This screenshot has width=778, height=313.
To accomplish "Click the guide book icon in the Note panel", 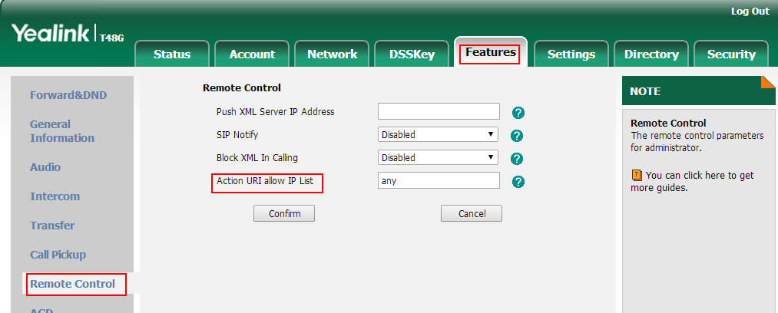I will pos(637,176).
